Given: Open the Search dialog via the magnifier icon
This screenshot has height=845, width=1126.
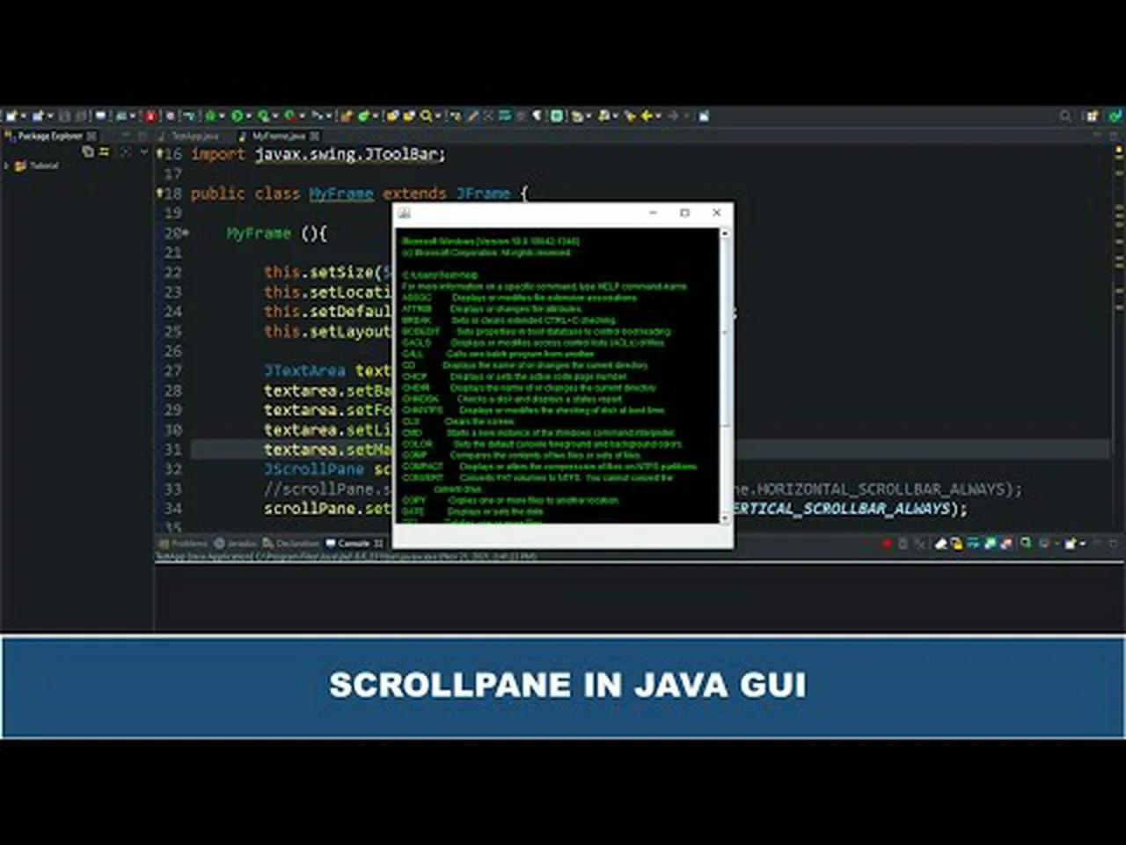Looking at the screenshot, I should pyautogui.click(x=426, y=115).
